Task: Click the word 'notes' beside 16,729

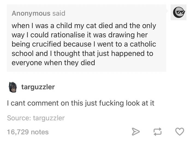Action: 40,132
